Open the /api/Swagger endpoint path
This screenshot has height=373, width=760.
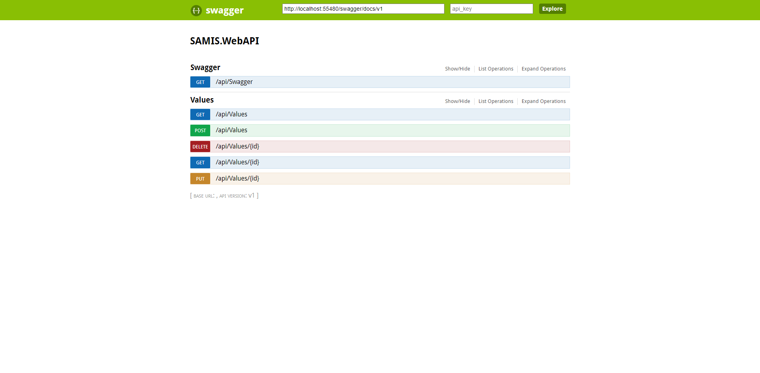[234, 82]
